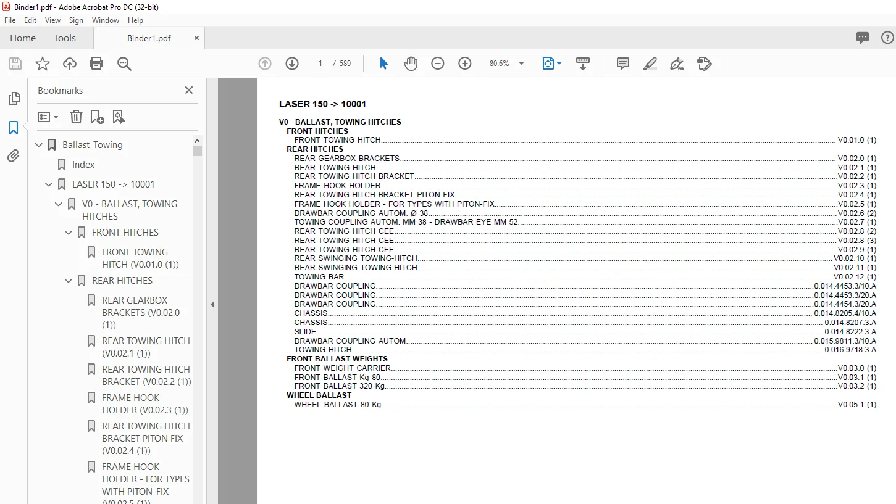
Task: Collapse the navigation pane arrow handle
Action: point(212,304)
